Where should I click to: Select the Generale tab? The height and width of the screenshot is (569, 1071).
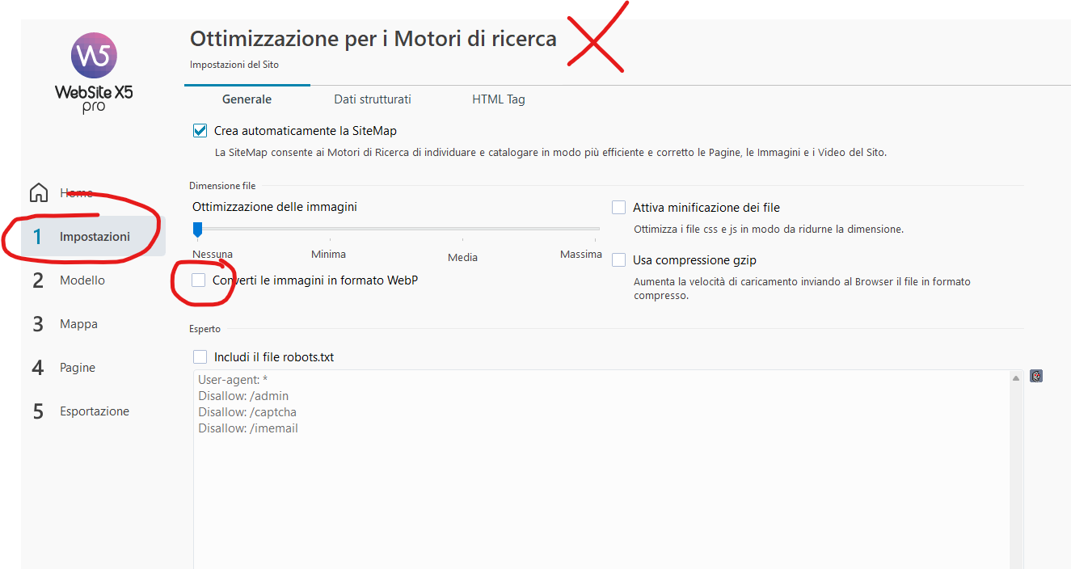[247, 99]
